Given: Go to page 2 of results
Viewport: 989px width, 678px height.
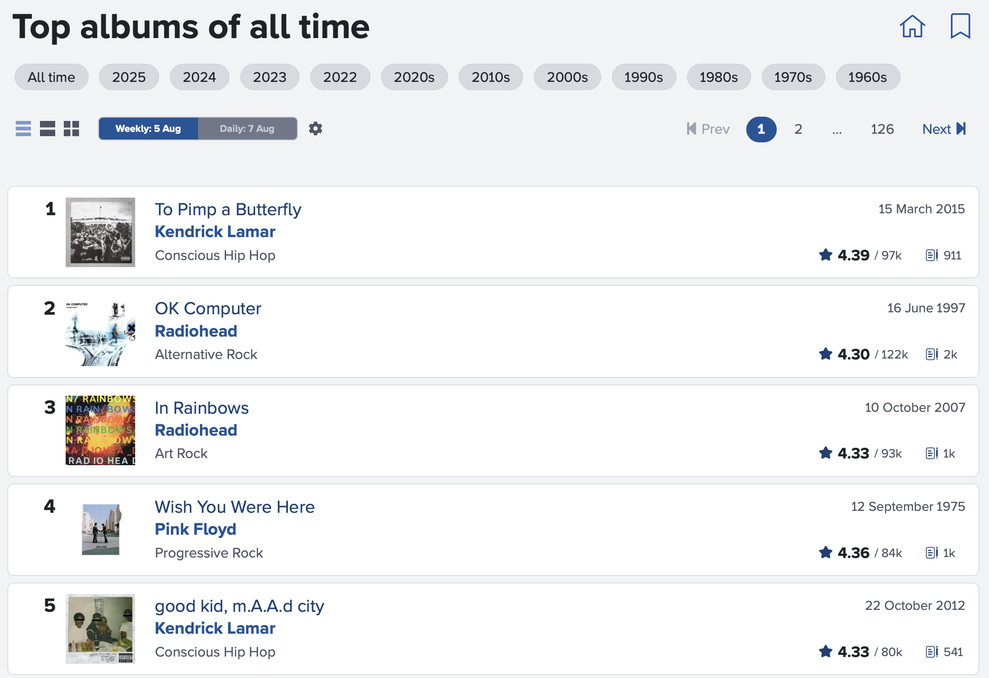Looking at the screenshot, I should (x=798, y=129).
